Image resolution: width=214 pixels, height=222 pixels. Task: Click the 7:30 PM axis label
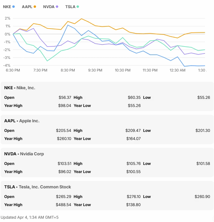coord(40,70)
